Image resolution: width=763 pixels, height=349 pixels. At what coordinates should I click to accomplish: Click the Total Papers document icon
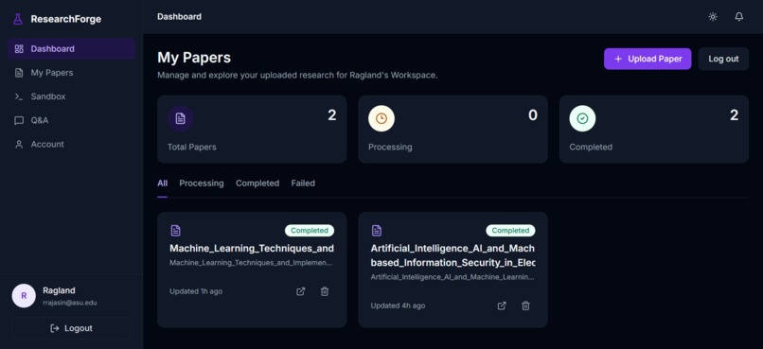point(181,118)
